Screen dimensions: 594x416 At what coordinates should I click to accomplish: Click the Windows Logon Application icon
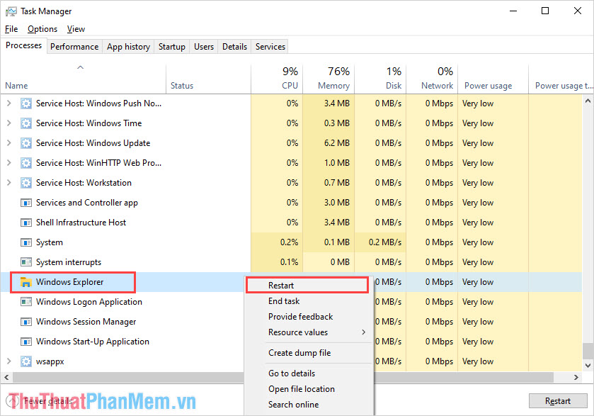click(26, 302)
